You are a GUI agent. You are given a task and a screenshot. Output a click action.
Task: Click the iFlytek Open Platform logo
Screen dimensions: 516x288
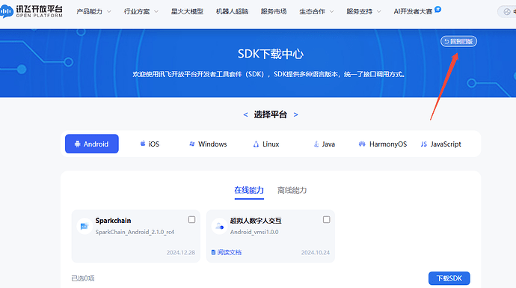coord(31,11)
